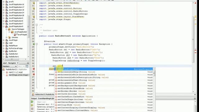Click the radiobutton21.RadioButton breadcrumb text
Image resolution: width=199 pixels, height=112 pixels.
(44, 95)
